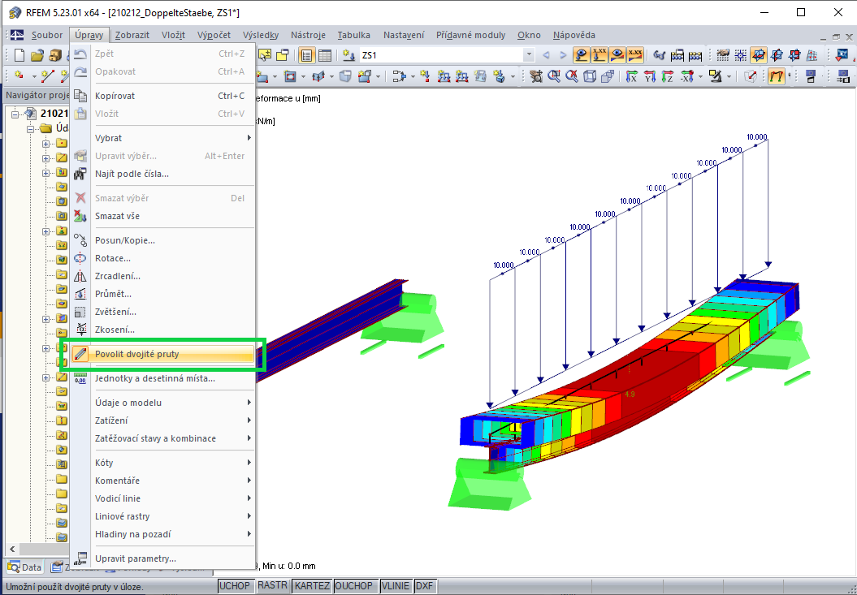Select the New line tool icon
Screen dimensions: 857x595
click(x=48, y=76)
